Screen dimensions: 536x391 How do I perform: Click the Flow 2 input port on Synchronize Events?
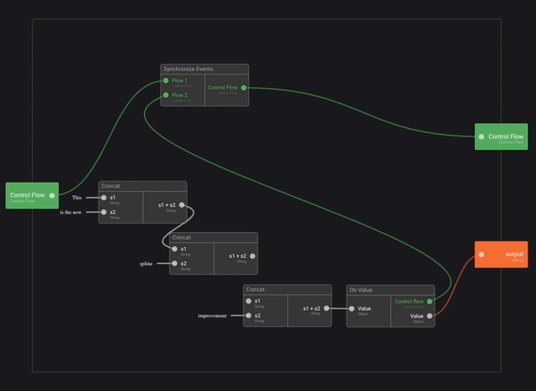click(166, 95)
